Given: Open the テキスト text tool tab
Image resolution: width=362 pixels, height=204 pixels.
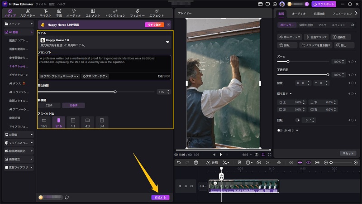Looking at the screenshot, I should pos(46,13).
